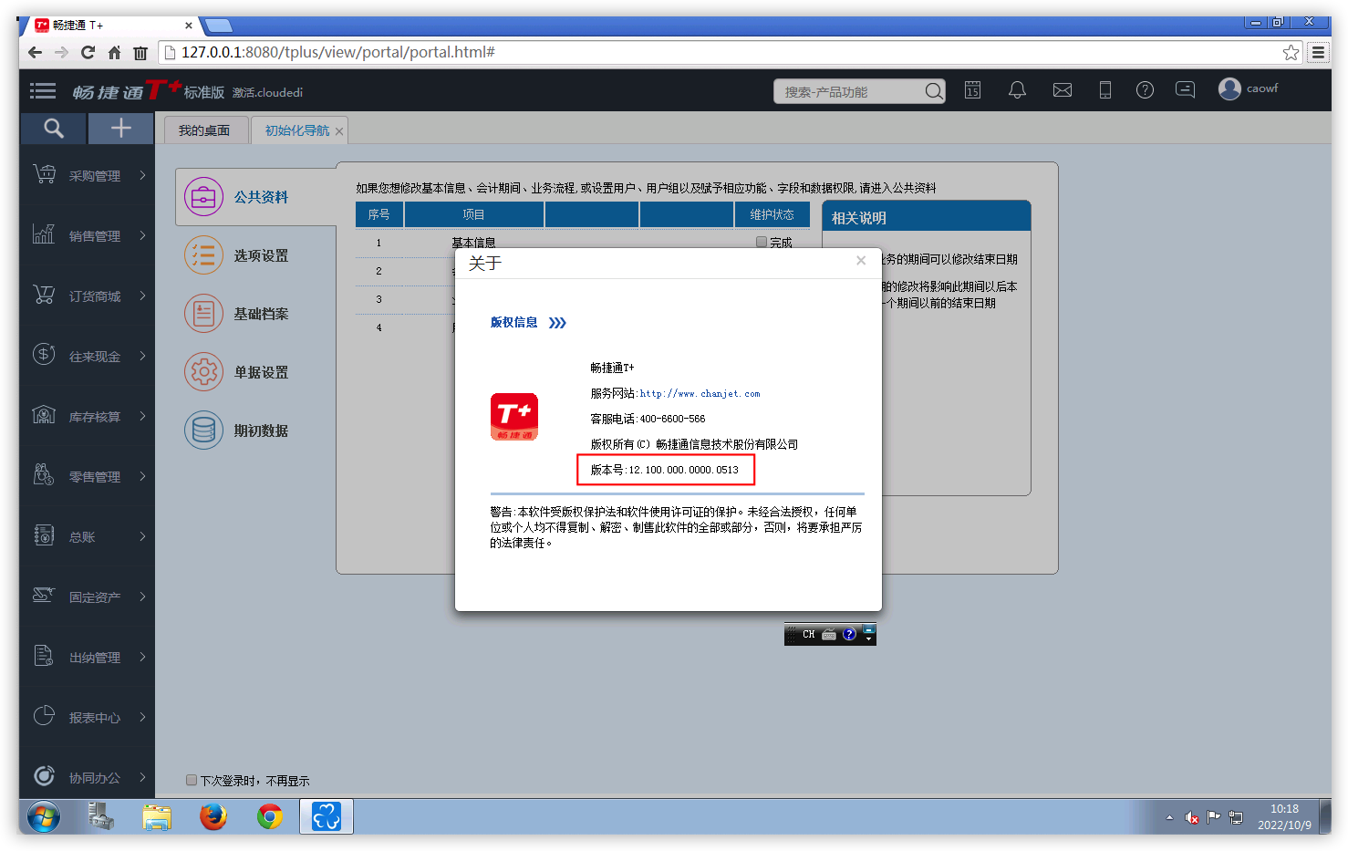Click the calendar icon in header
The width and height of the screenshot is (1348, 851).
973,90
